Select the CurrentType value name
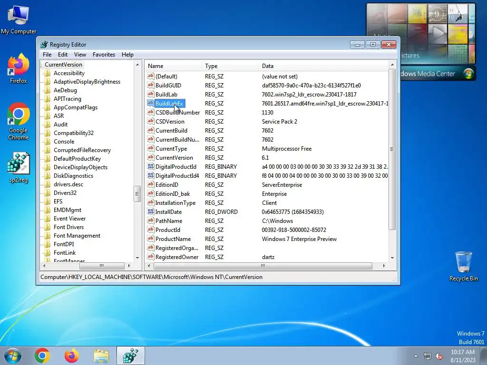487x365 pixels. 171,148
